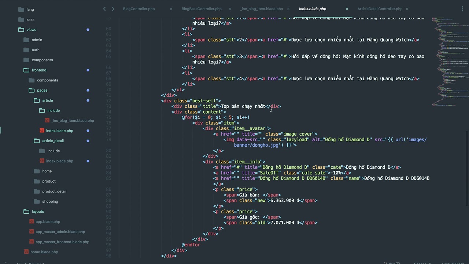
Task: Click the 'item__info' class string
Action: coord(248,162)
